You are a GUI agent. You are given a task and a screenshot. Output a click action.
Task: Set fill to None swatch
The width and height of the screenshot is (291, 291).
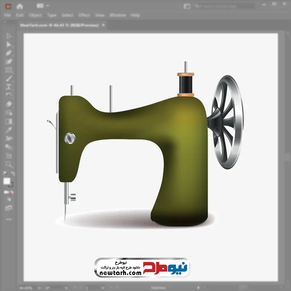click(x=12, y=192)
